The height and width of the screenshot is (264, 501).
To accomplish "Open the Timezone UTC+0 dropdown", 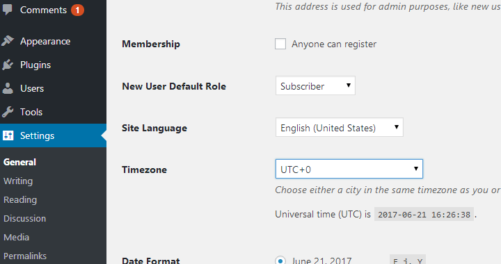I will 349,169.
